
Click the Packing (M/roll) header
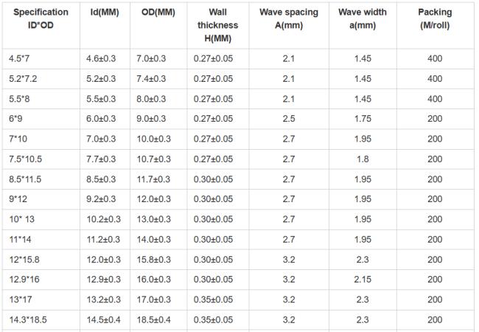435,18
